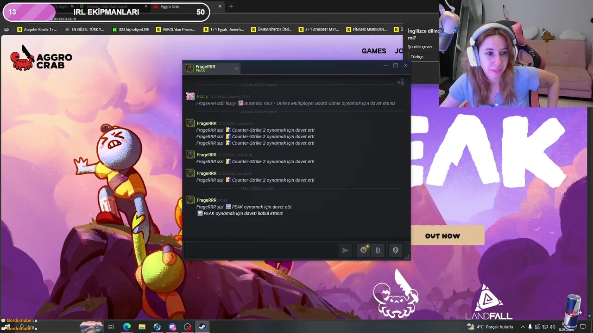The image size is (593, 333).
Task: Focus the Steam chat message input box
Action: [x=262, y=250]
